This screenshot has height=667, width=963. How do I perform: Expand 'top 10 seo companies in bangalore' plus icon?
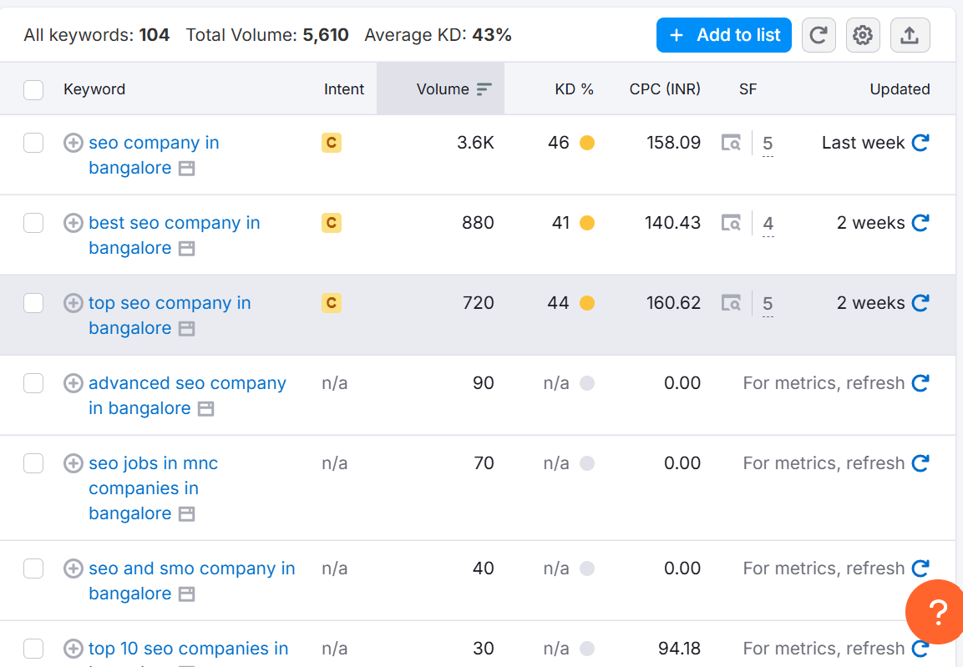(x=73, y=649)
